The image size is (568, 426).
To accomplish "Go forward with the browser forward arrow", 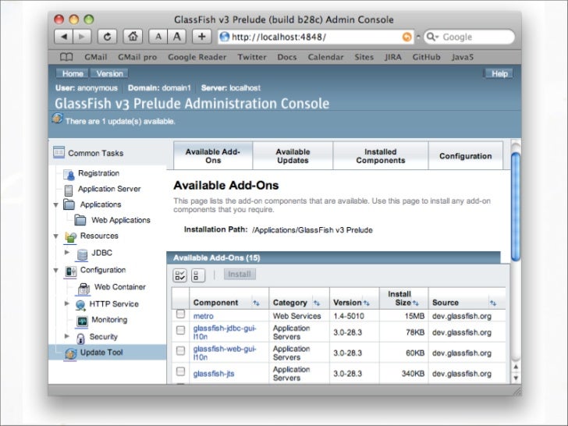I will point(82,37).
